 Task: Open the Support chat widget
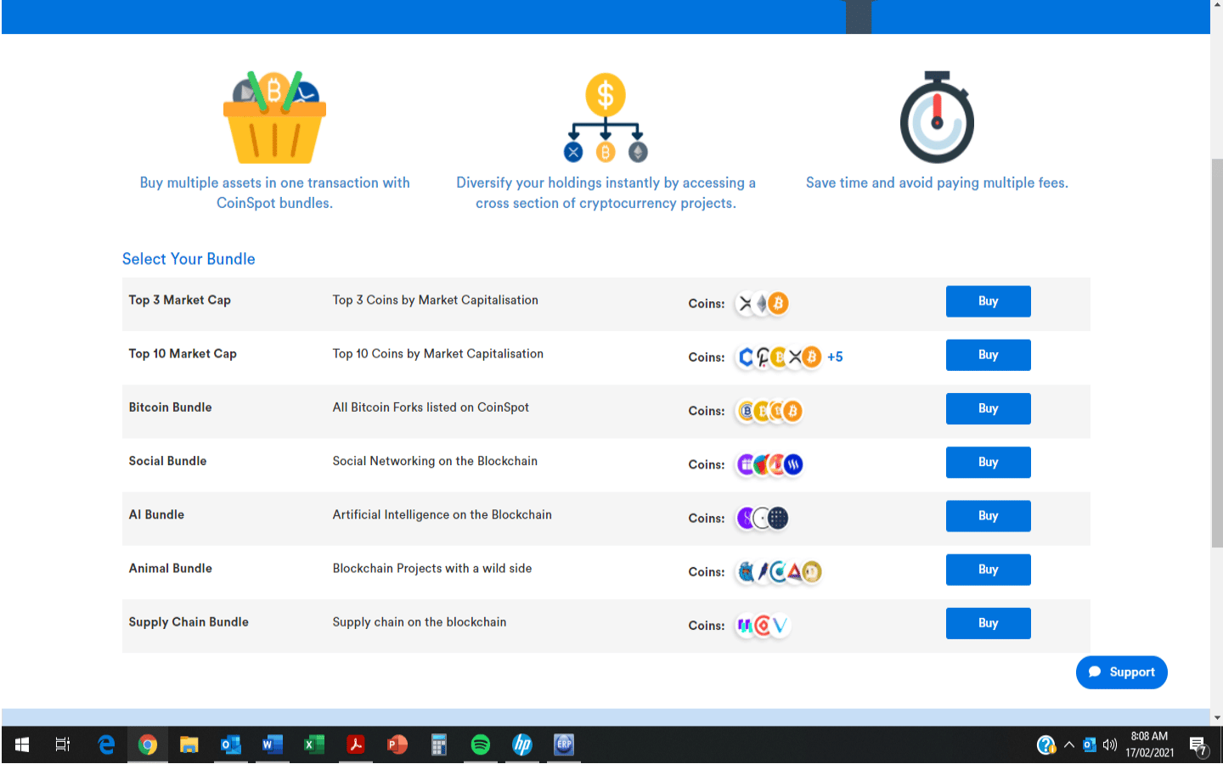pyautogui.click(x=1121, y=672)
